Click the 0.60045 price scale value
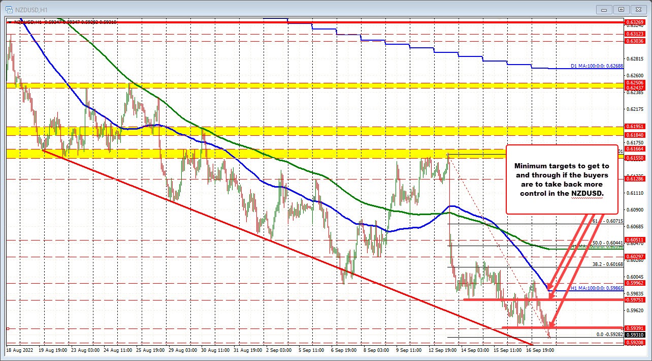Image resolution: width=652 pixels, height=361 pixels. point(635,277)
